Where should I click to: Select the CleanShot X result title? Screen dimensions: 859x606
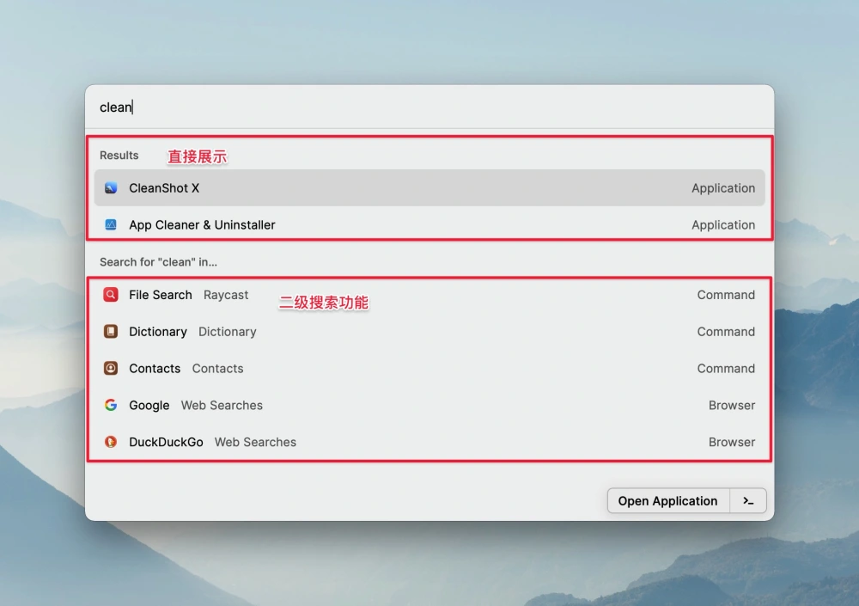(x=164, y=188)
